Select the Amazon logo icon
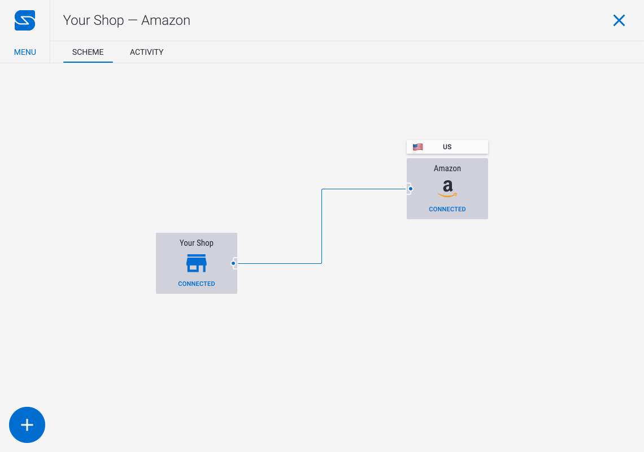The width and height of the screenshot is (644, 452). pyautogui.click(x=447, y=189)
